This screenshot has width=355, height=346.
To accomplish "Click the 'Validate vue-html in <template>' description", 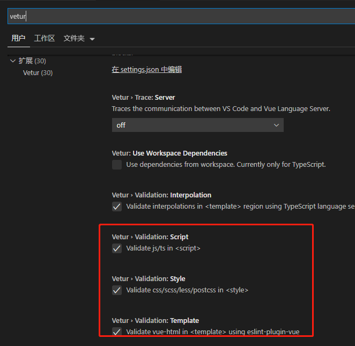I will [213, 332].
